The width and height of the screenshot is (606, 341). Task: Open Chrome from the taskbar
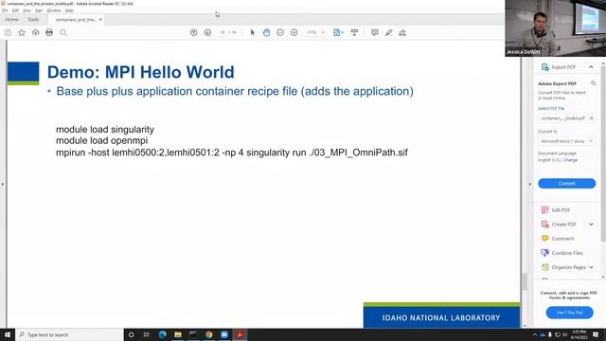click(x=208, y=334)
